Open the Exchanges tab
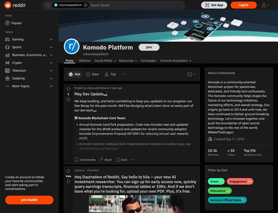The height and width of the screenshot is (213, 278). tap(148, 61)
